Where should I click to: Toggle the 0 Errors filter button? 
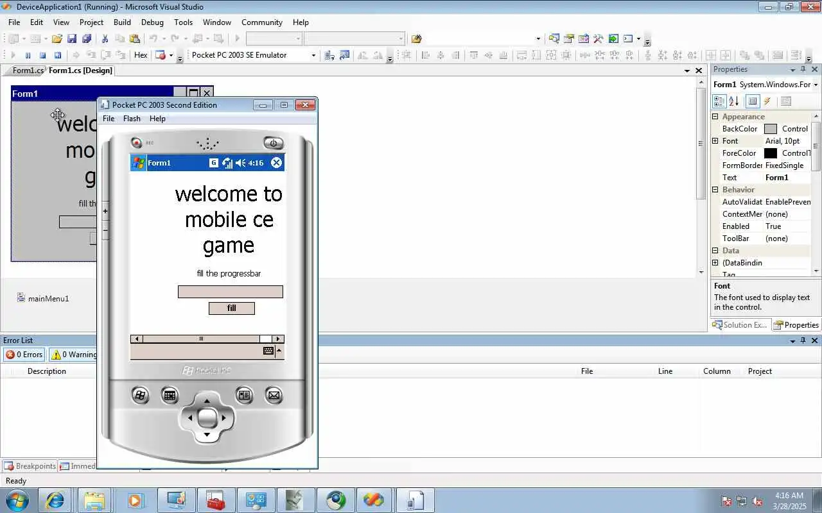pos(24,355)
